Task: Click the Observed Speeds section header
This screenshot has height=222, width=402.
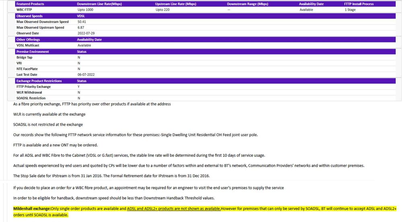Action: point(29,16)
